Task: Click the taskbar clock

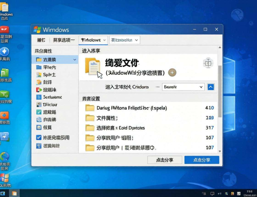Action: point(250,193)
